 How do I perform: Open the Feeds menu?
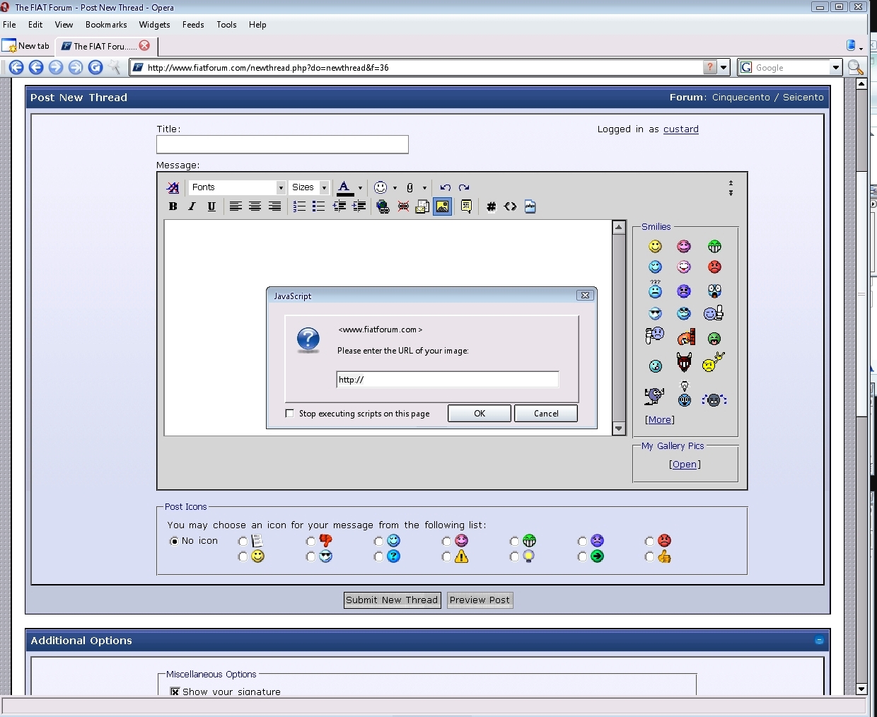click(x=193, y=25)
